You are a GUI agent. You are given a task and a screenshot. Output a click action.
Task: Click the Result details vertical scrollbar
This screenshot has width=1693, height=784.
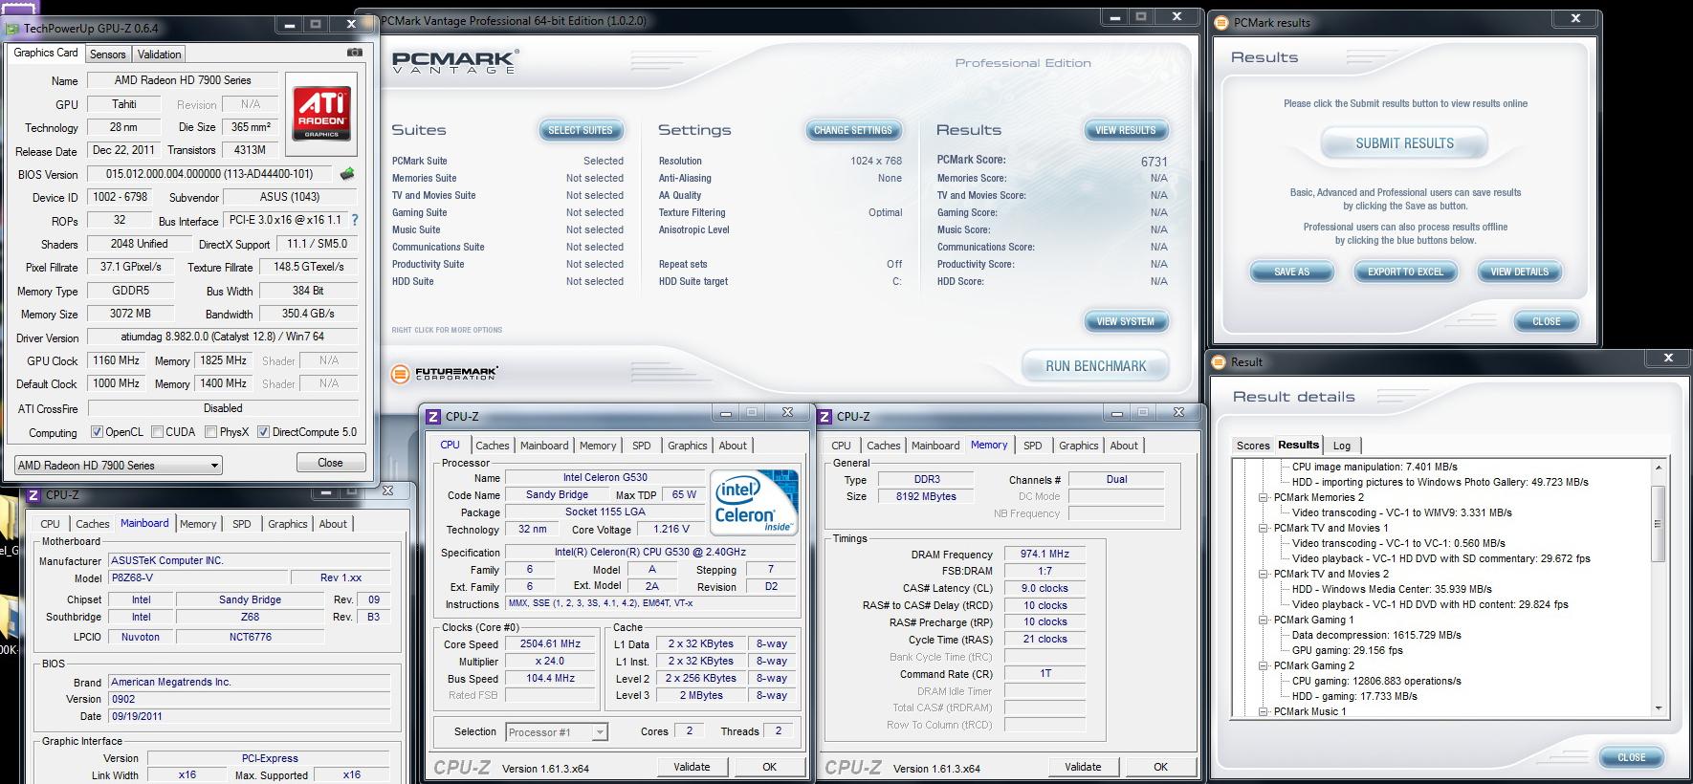1658,588
